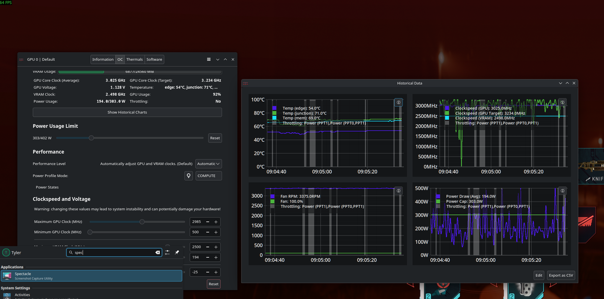The height and width of the screenshot is (299, 604).
Task: Click the VRAM Usage progress bar
Action: pos(140,72)
